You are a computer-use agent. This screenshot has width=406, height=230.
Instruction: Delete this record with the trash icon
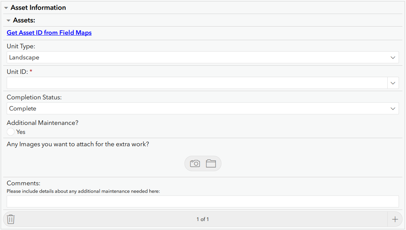coord(10,219)
